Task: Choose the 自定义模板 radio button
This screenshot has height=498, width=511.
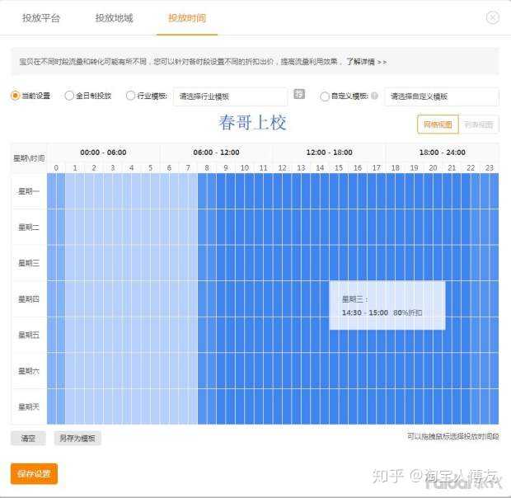Action: (x=324, y=96)
